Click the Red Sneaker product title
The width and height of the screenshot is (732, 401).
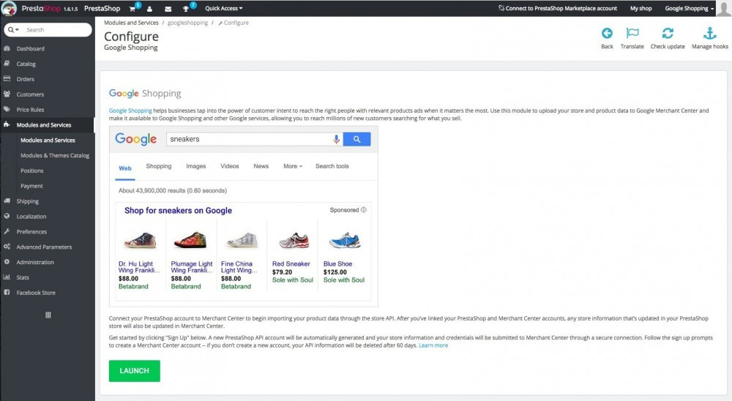(x=291, y=263)
